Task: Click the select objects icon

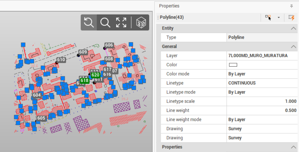Action: pos(268,18)
